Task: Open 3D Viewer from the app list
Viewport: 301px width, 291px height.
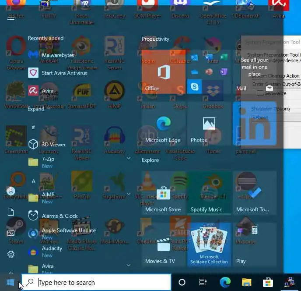Action: (x=47, y=145)
